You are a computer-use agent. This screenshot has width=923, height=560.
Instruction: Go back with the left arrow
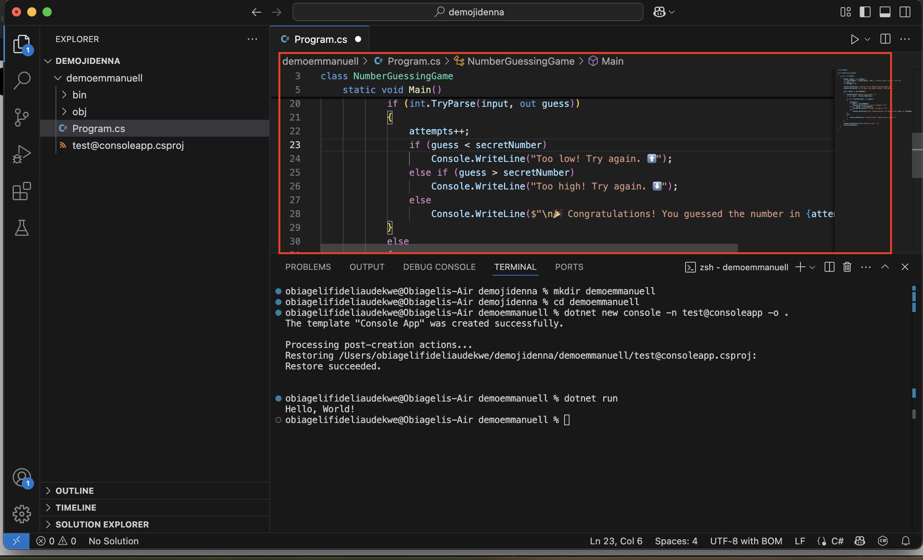(x=256, y=12)
